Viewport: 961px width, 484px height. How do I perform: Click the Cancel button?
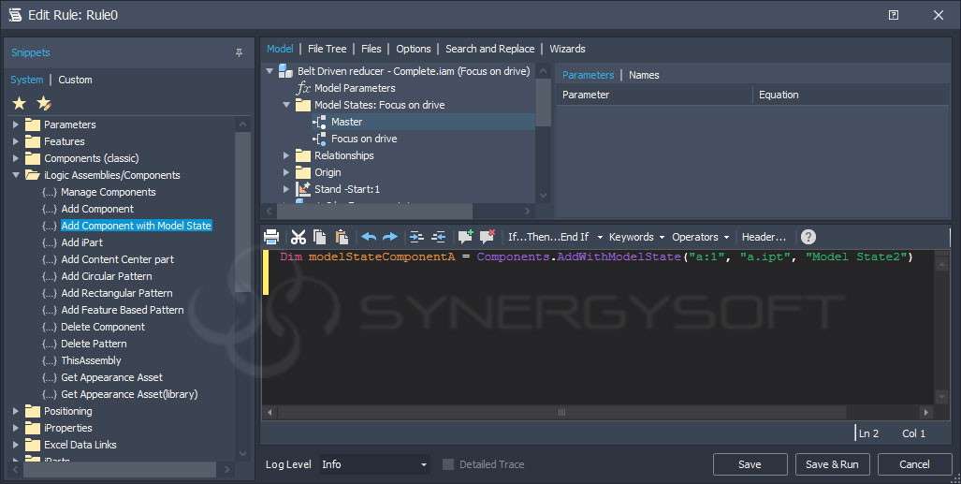(914, 464)
